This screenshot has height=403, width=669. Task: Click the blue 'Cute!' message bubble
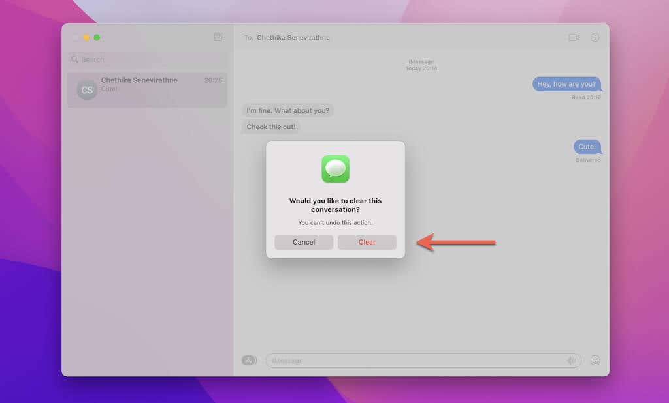[587, 147]
